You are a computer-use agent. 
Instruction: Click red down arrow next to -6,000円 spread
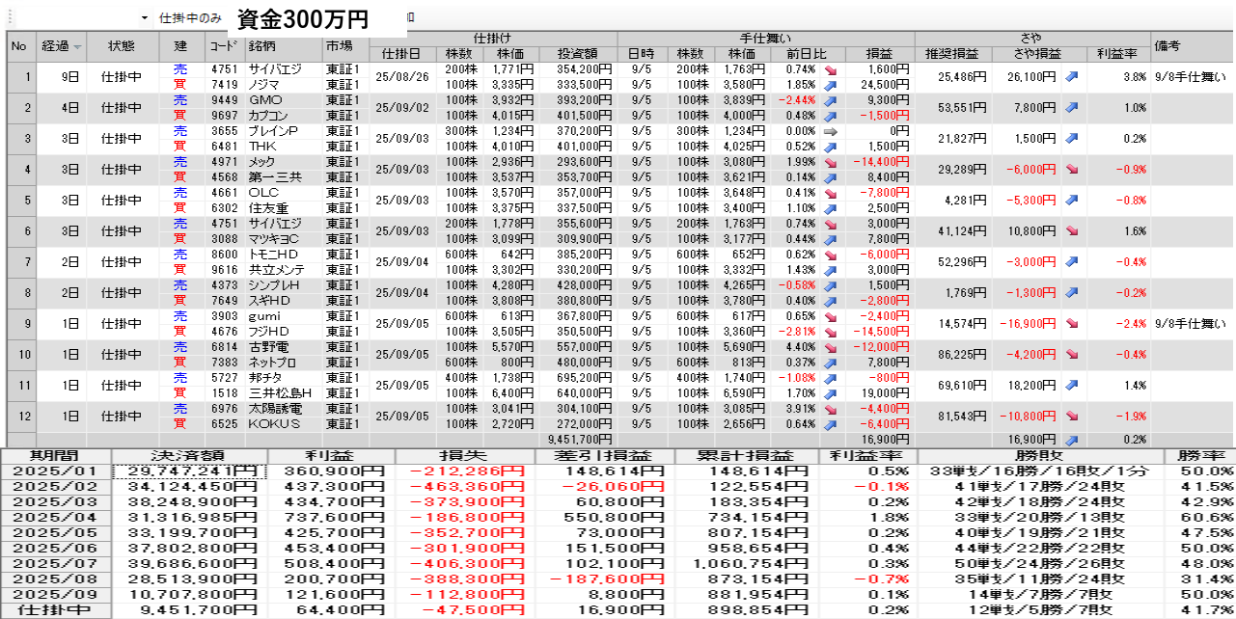point(1071,170)
